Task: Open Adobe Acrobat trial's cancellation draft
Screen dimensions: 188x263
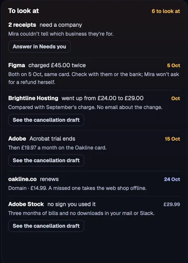Action: coord(46,160)
